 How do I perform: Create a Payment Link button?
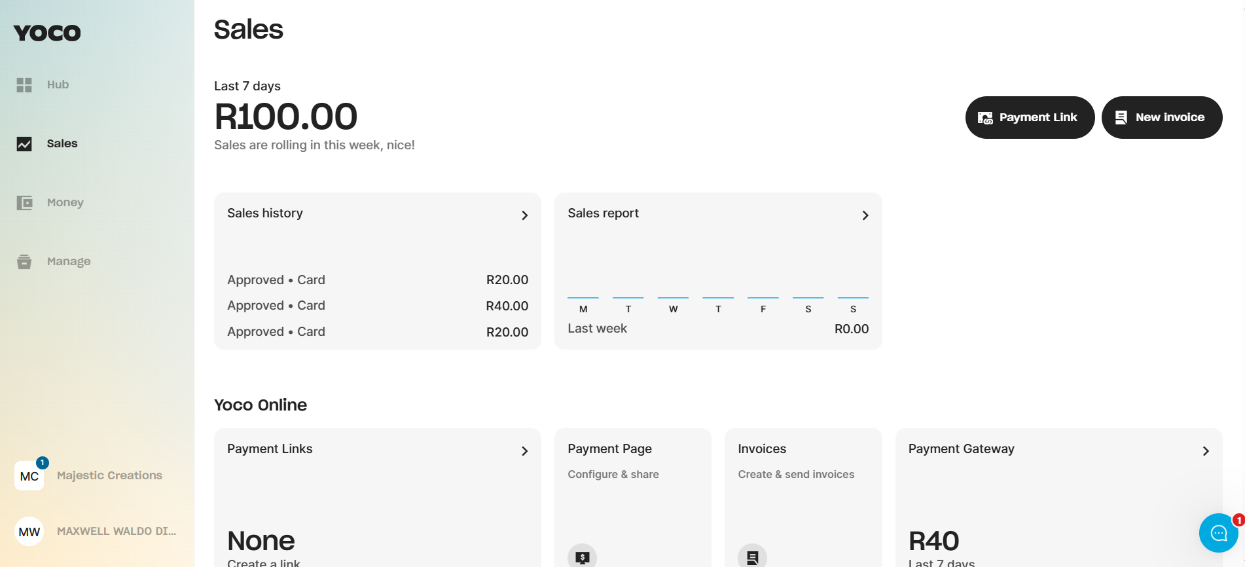(x=1029, y=118)
